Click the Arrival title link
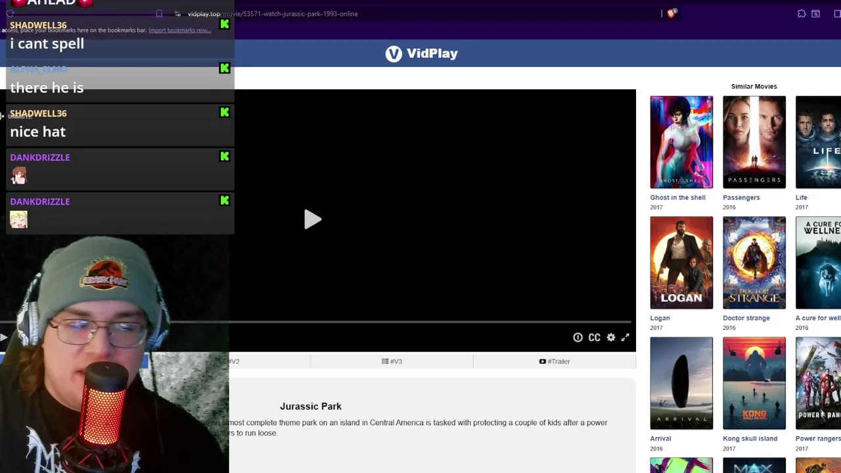 click(660, 438)
